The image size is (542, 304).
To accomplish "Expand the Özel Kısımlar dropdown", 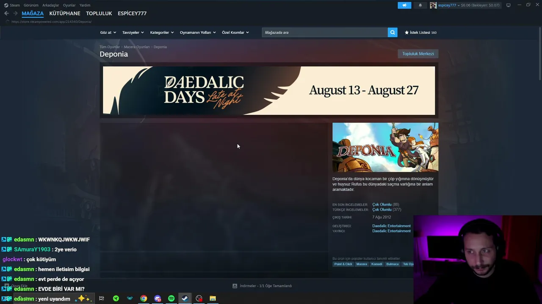I will [235, 33].
